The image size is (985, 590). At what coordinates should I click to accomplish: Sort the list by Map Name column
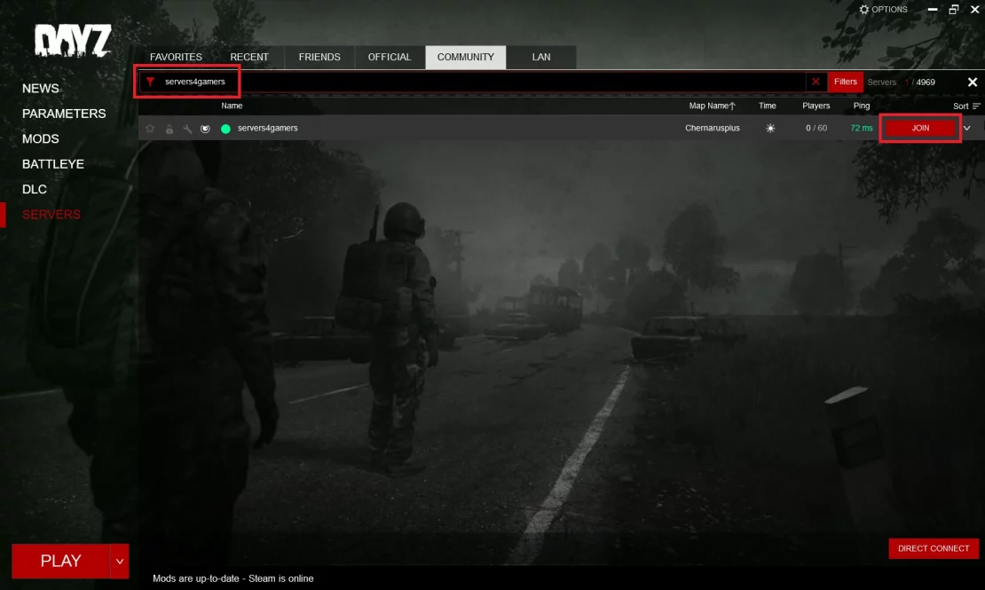click(x=712, y=106)
